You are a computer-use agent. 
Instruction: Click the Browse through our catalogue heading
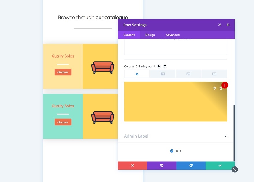point(93,18)
